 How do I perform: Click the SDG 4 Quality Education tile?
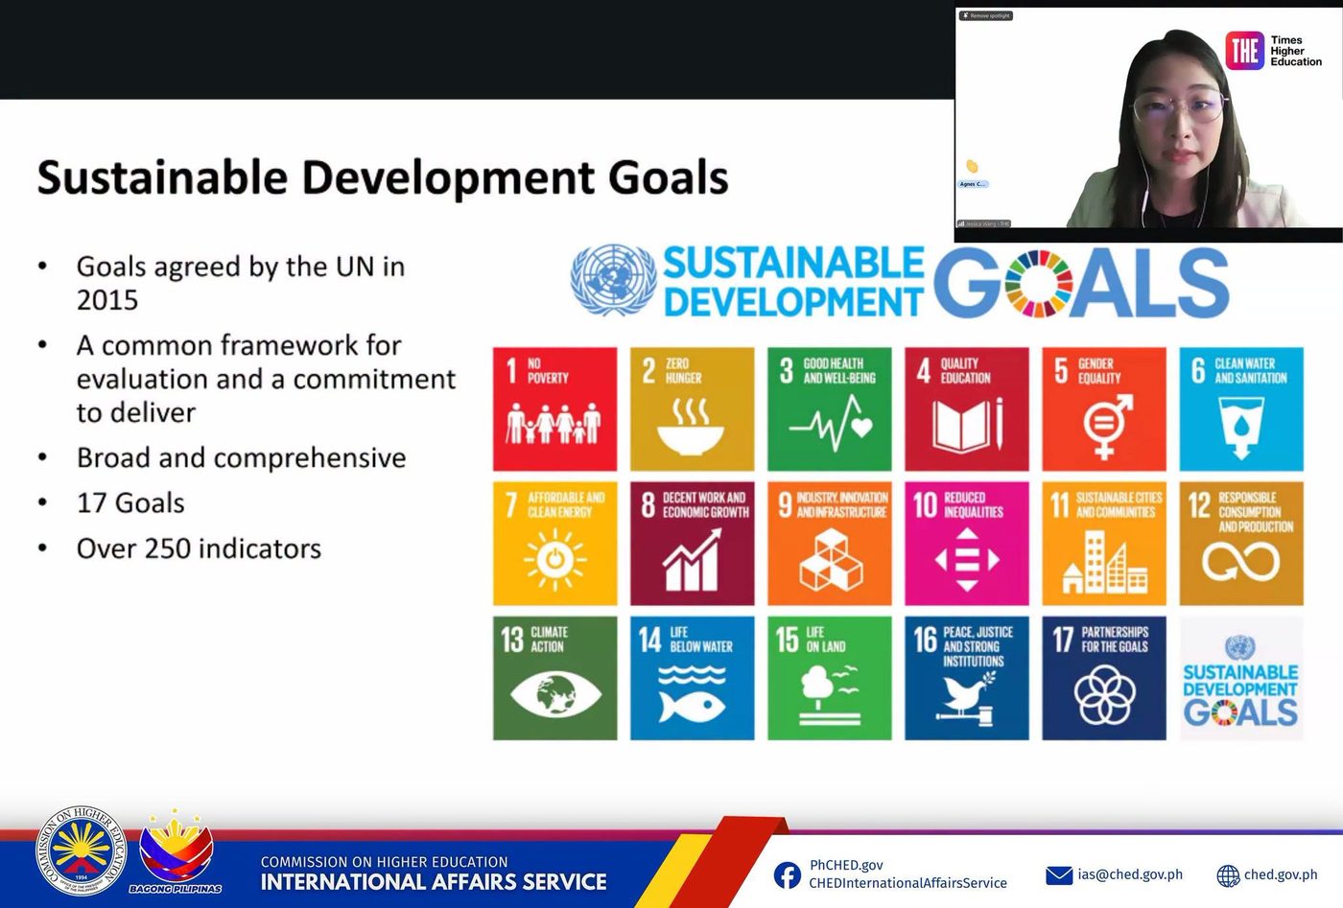(966, 409)
